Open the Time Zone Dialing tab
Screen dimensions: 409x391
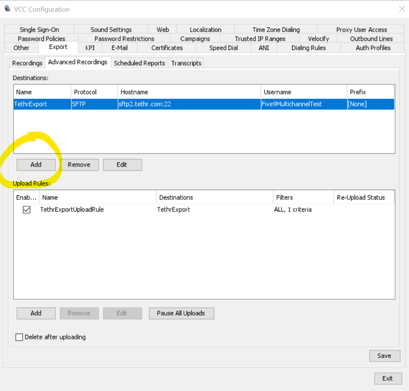click(x=276, y=29)
